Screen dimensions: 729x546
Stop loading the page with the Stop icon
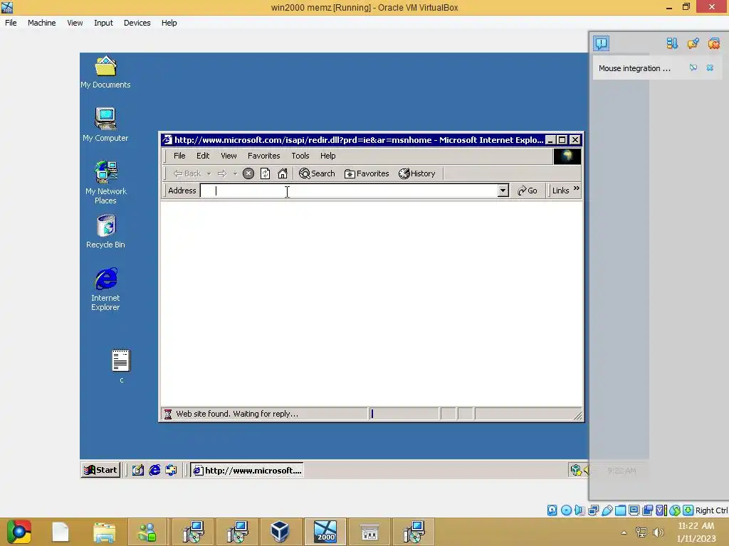tap(248, 173)
